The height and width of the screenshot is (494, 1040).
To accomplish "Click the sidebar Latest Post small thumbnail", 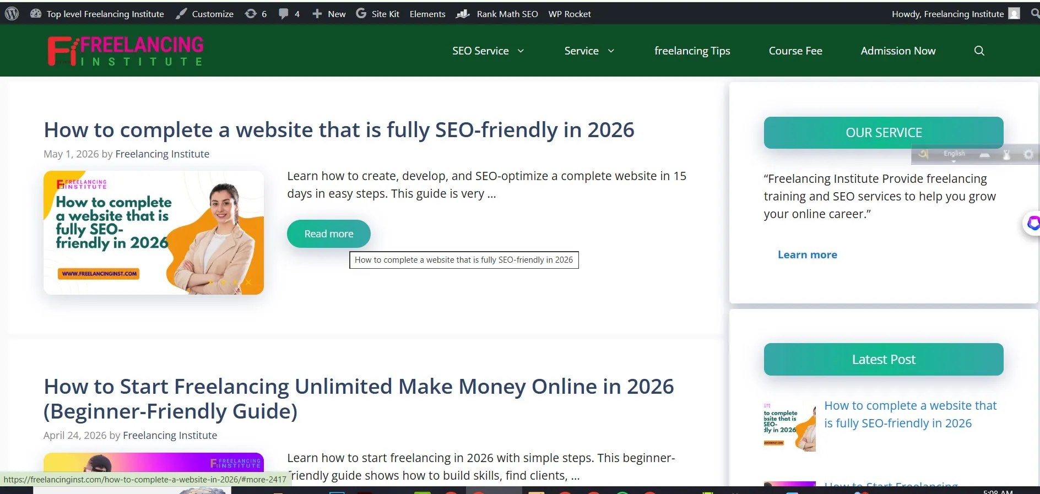I will point(789,426).
